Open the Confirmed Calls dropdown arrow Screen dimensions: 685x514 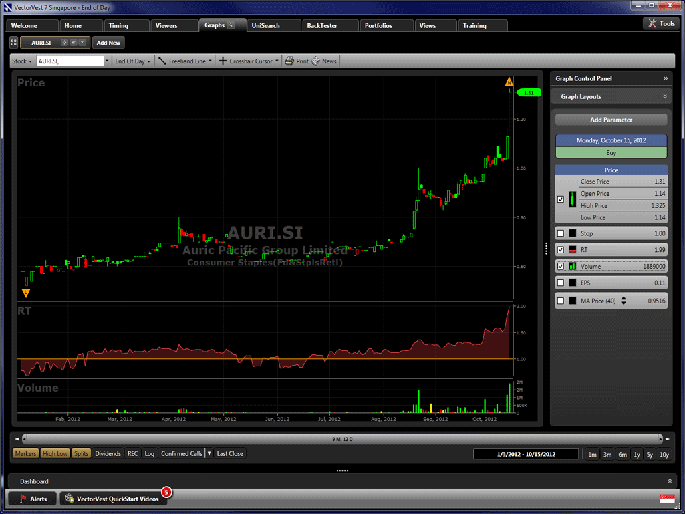209,453
